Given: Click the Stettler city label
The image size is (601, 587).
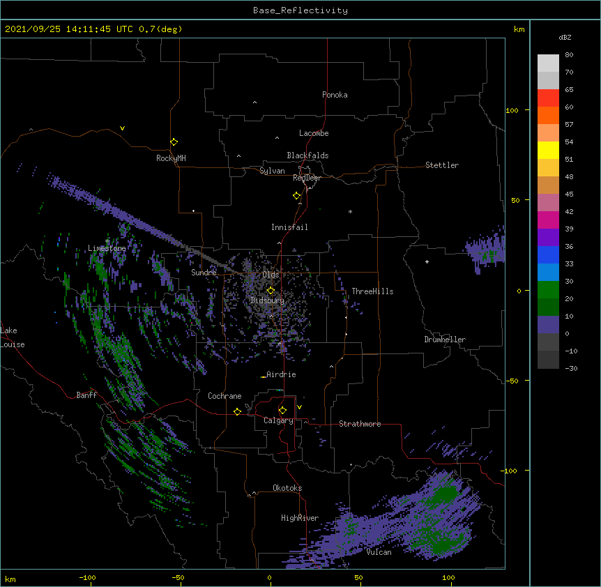Looking at the screenshot, I should pyautogui.click(x=442, y=165).
